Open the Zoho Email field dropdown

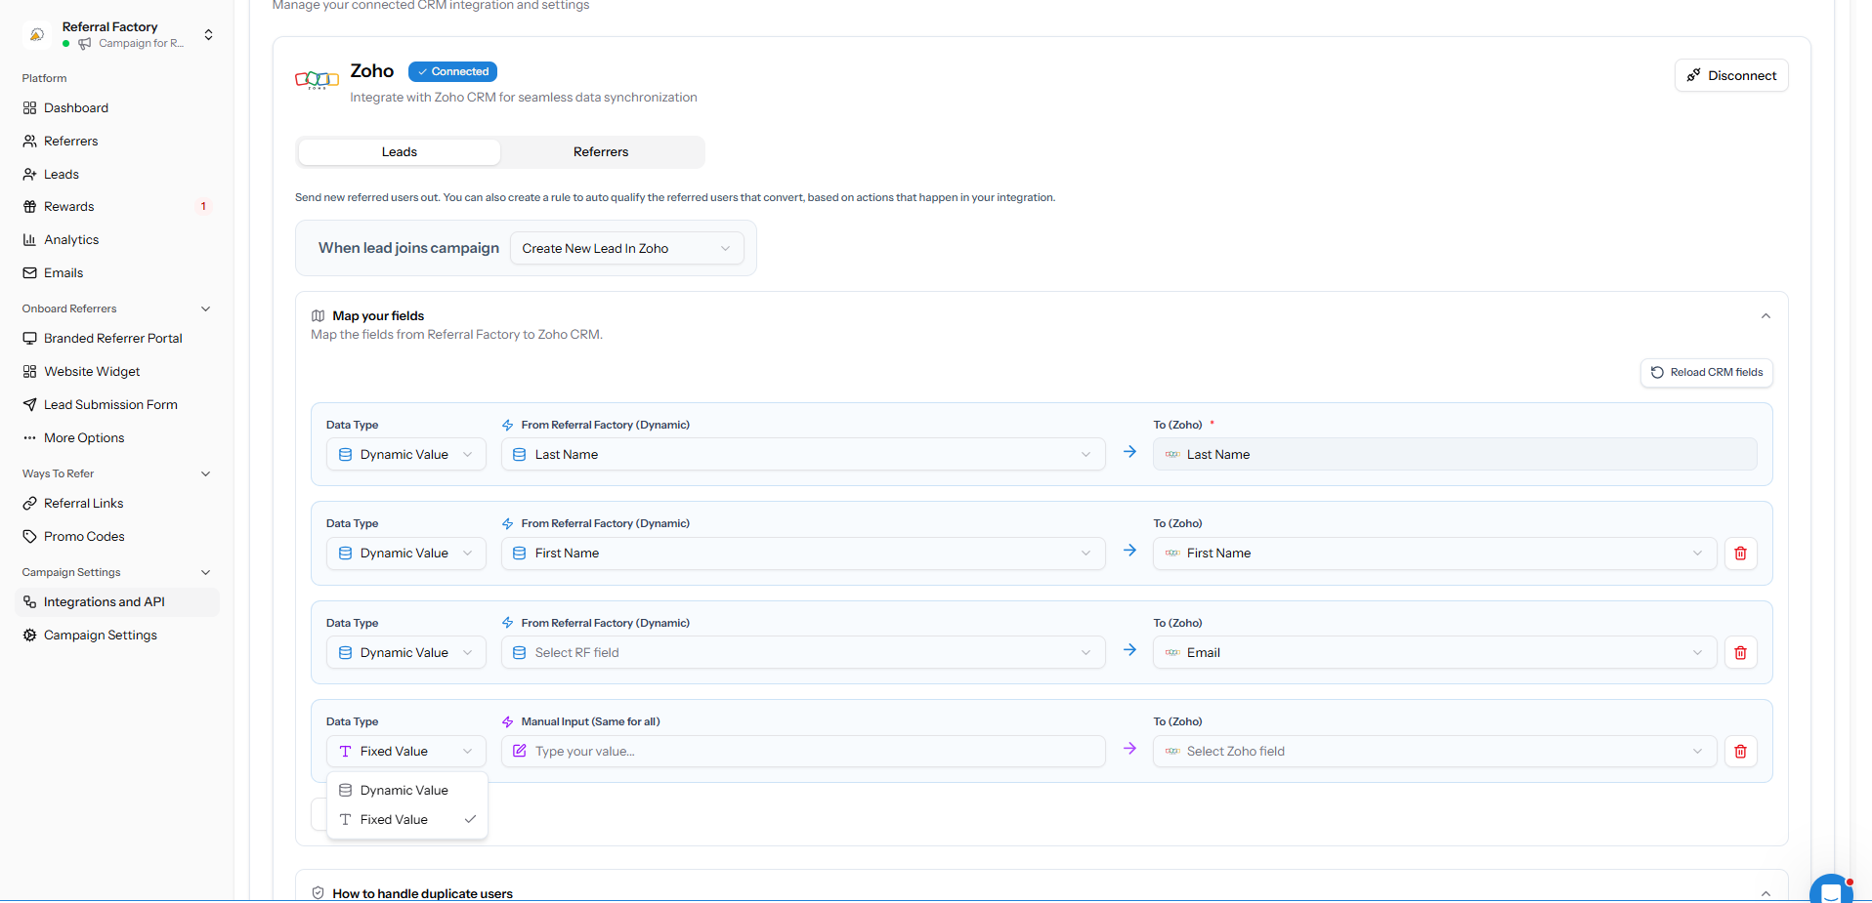(1434, 653)
